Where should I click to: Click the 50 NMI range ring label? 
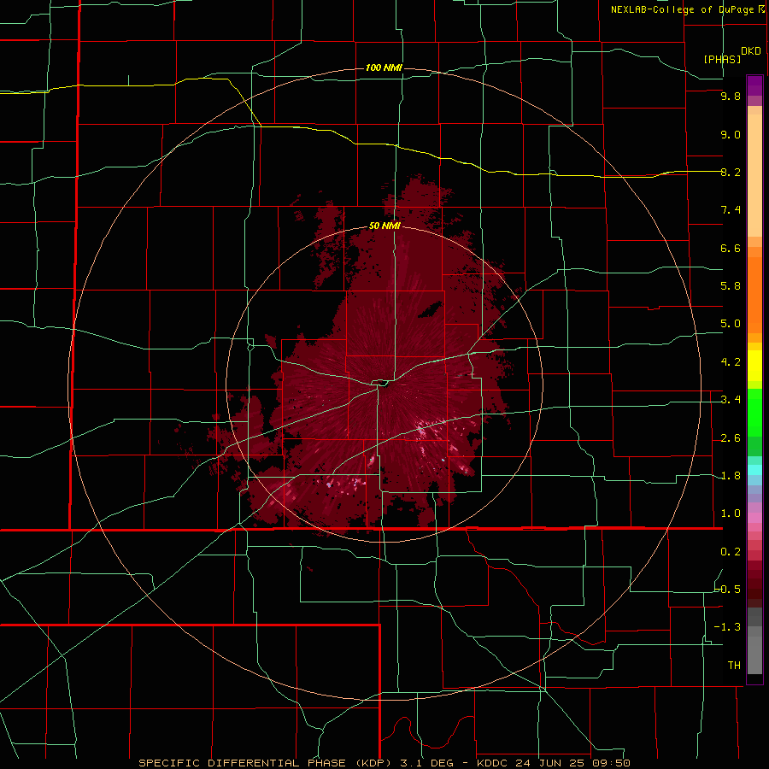click(384, 226)
